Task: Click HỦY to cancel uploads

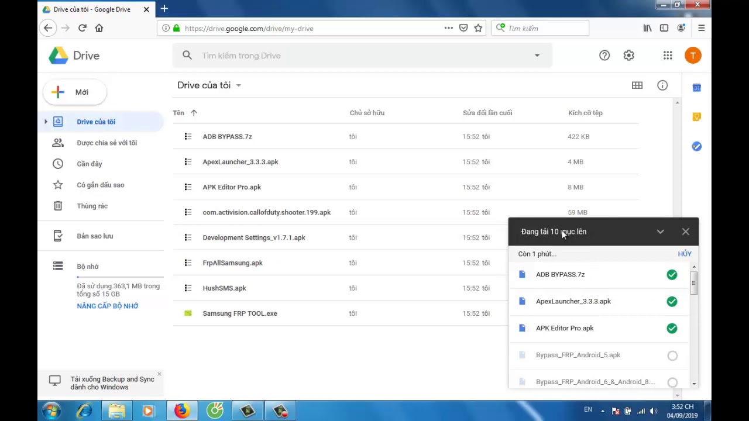Action: coord(685,254)
